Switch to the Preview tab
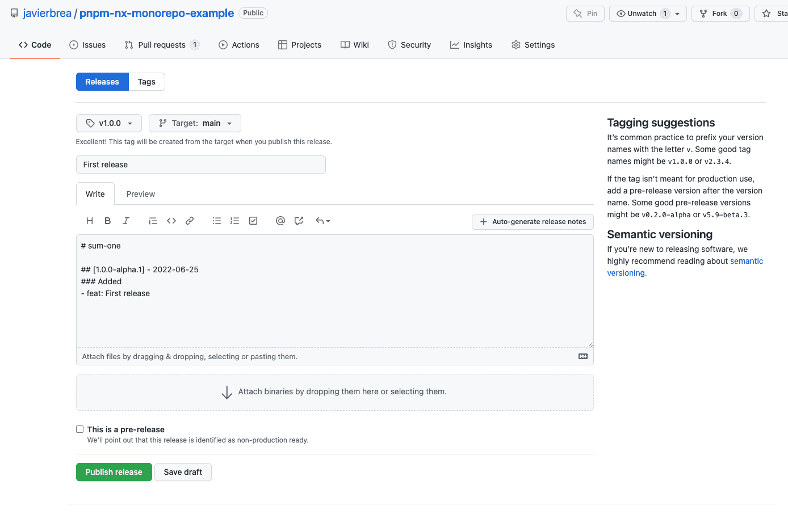The width and height of the screenshot is (788, 514). click(x=141, y=194)
